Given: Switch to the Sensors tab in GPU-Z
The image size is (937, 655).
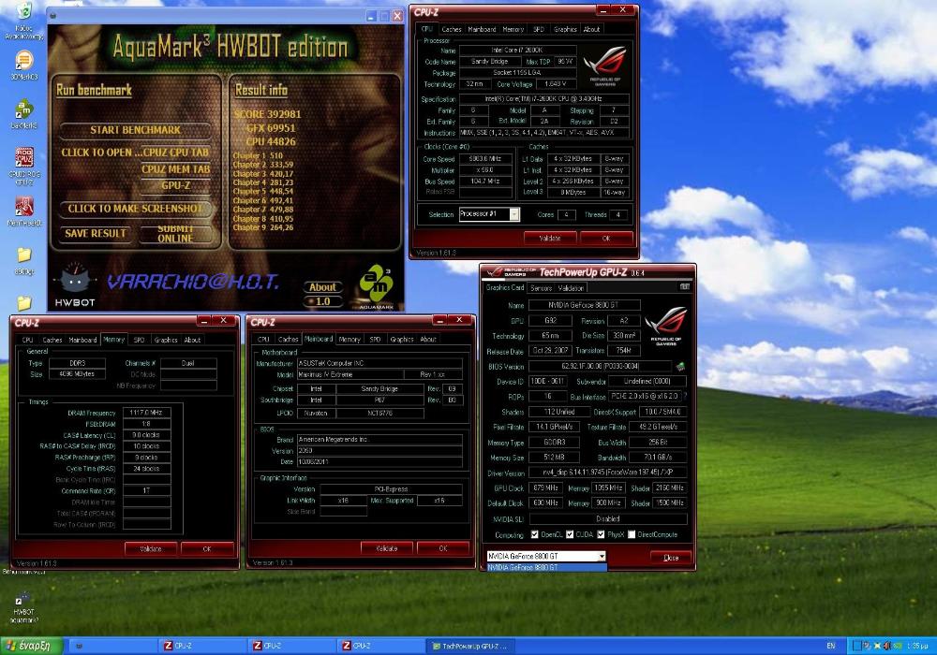Looking at the screenshot, I should click(x=541, y=288).
